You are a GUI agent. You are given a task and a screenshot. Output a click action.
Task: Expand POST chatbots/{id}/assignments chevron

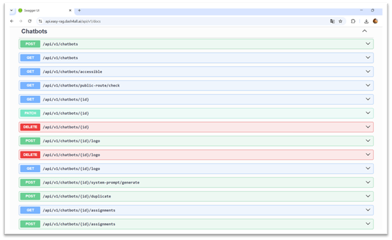(x=368, y=224)
